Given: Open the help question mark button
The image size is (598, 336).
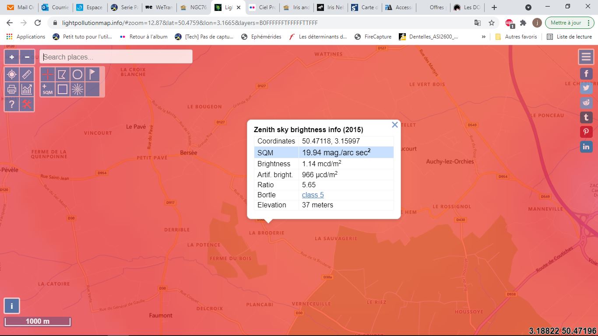Looking at the screenshot, I should [12, 105].
